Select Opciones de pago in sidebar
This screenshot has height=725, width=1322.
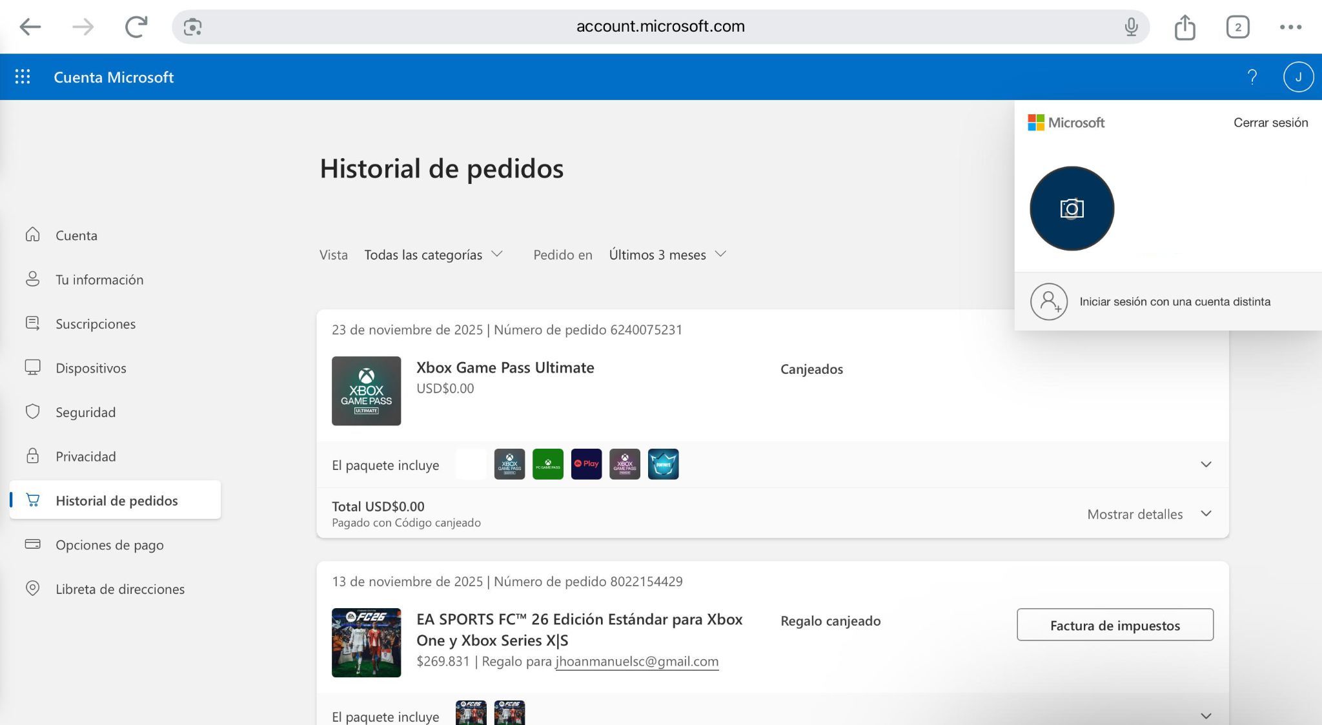[x=109, y=545]
